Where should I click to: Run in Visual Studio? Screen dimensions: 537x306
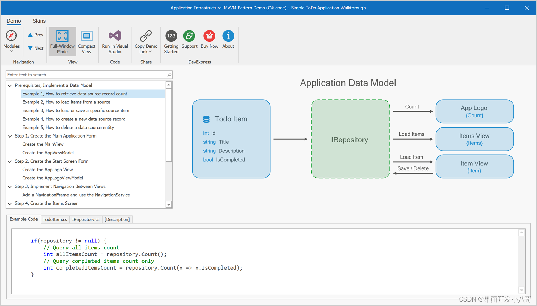[x=115, y=41]
